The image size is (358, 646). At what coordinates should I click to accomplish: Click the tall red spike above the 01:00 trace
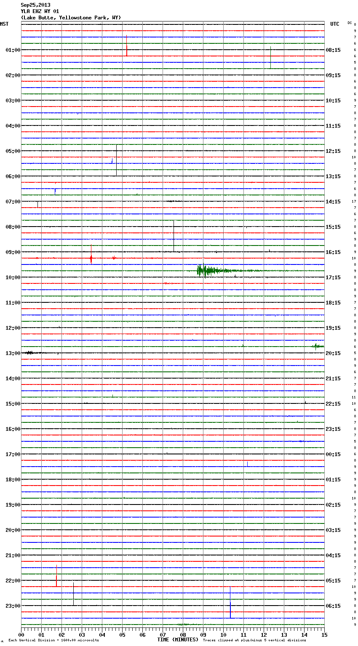[x=126, y=45]
